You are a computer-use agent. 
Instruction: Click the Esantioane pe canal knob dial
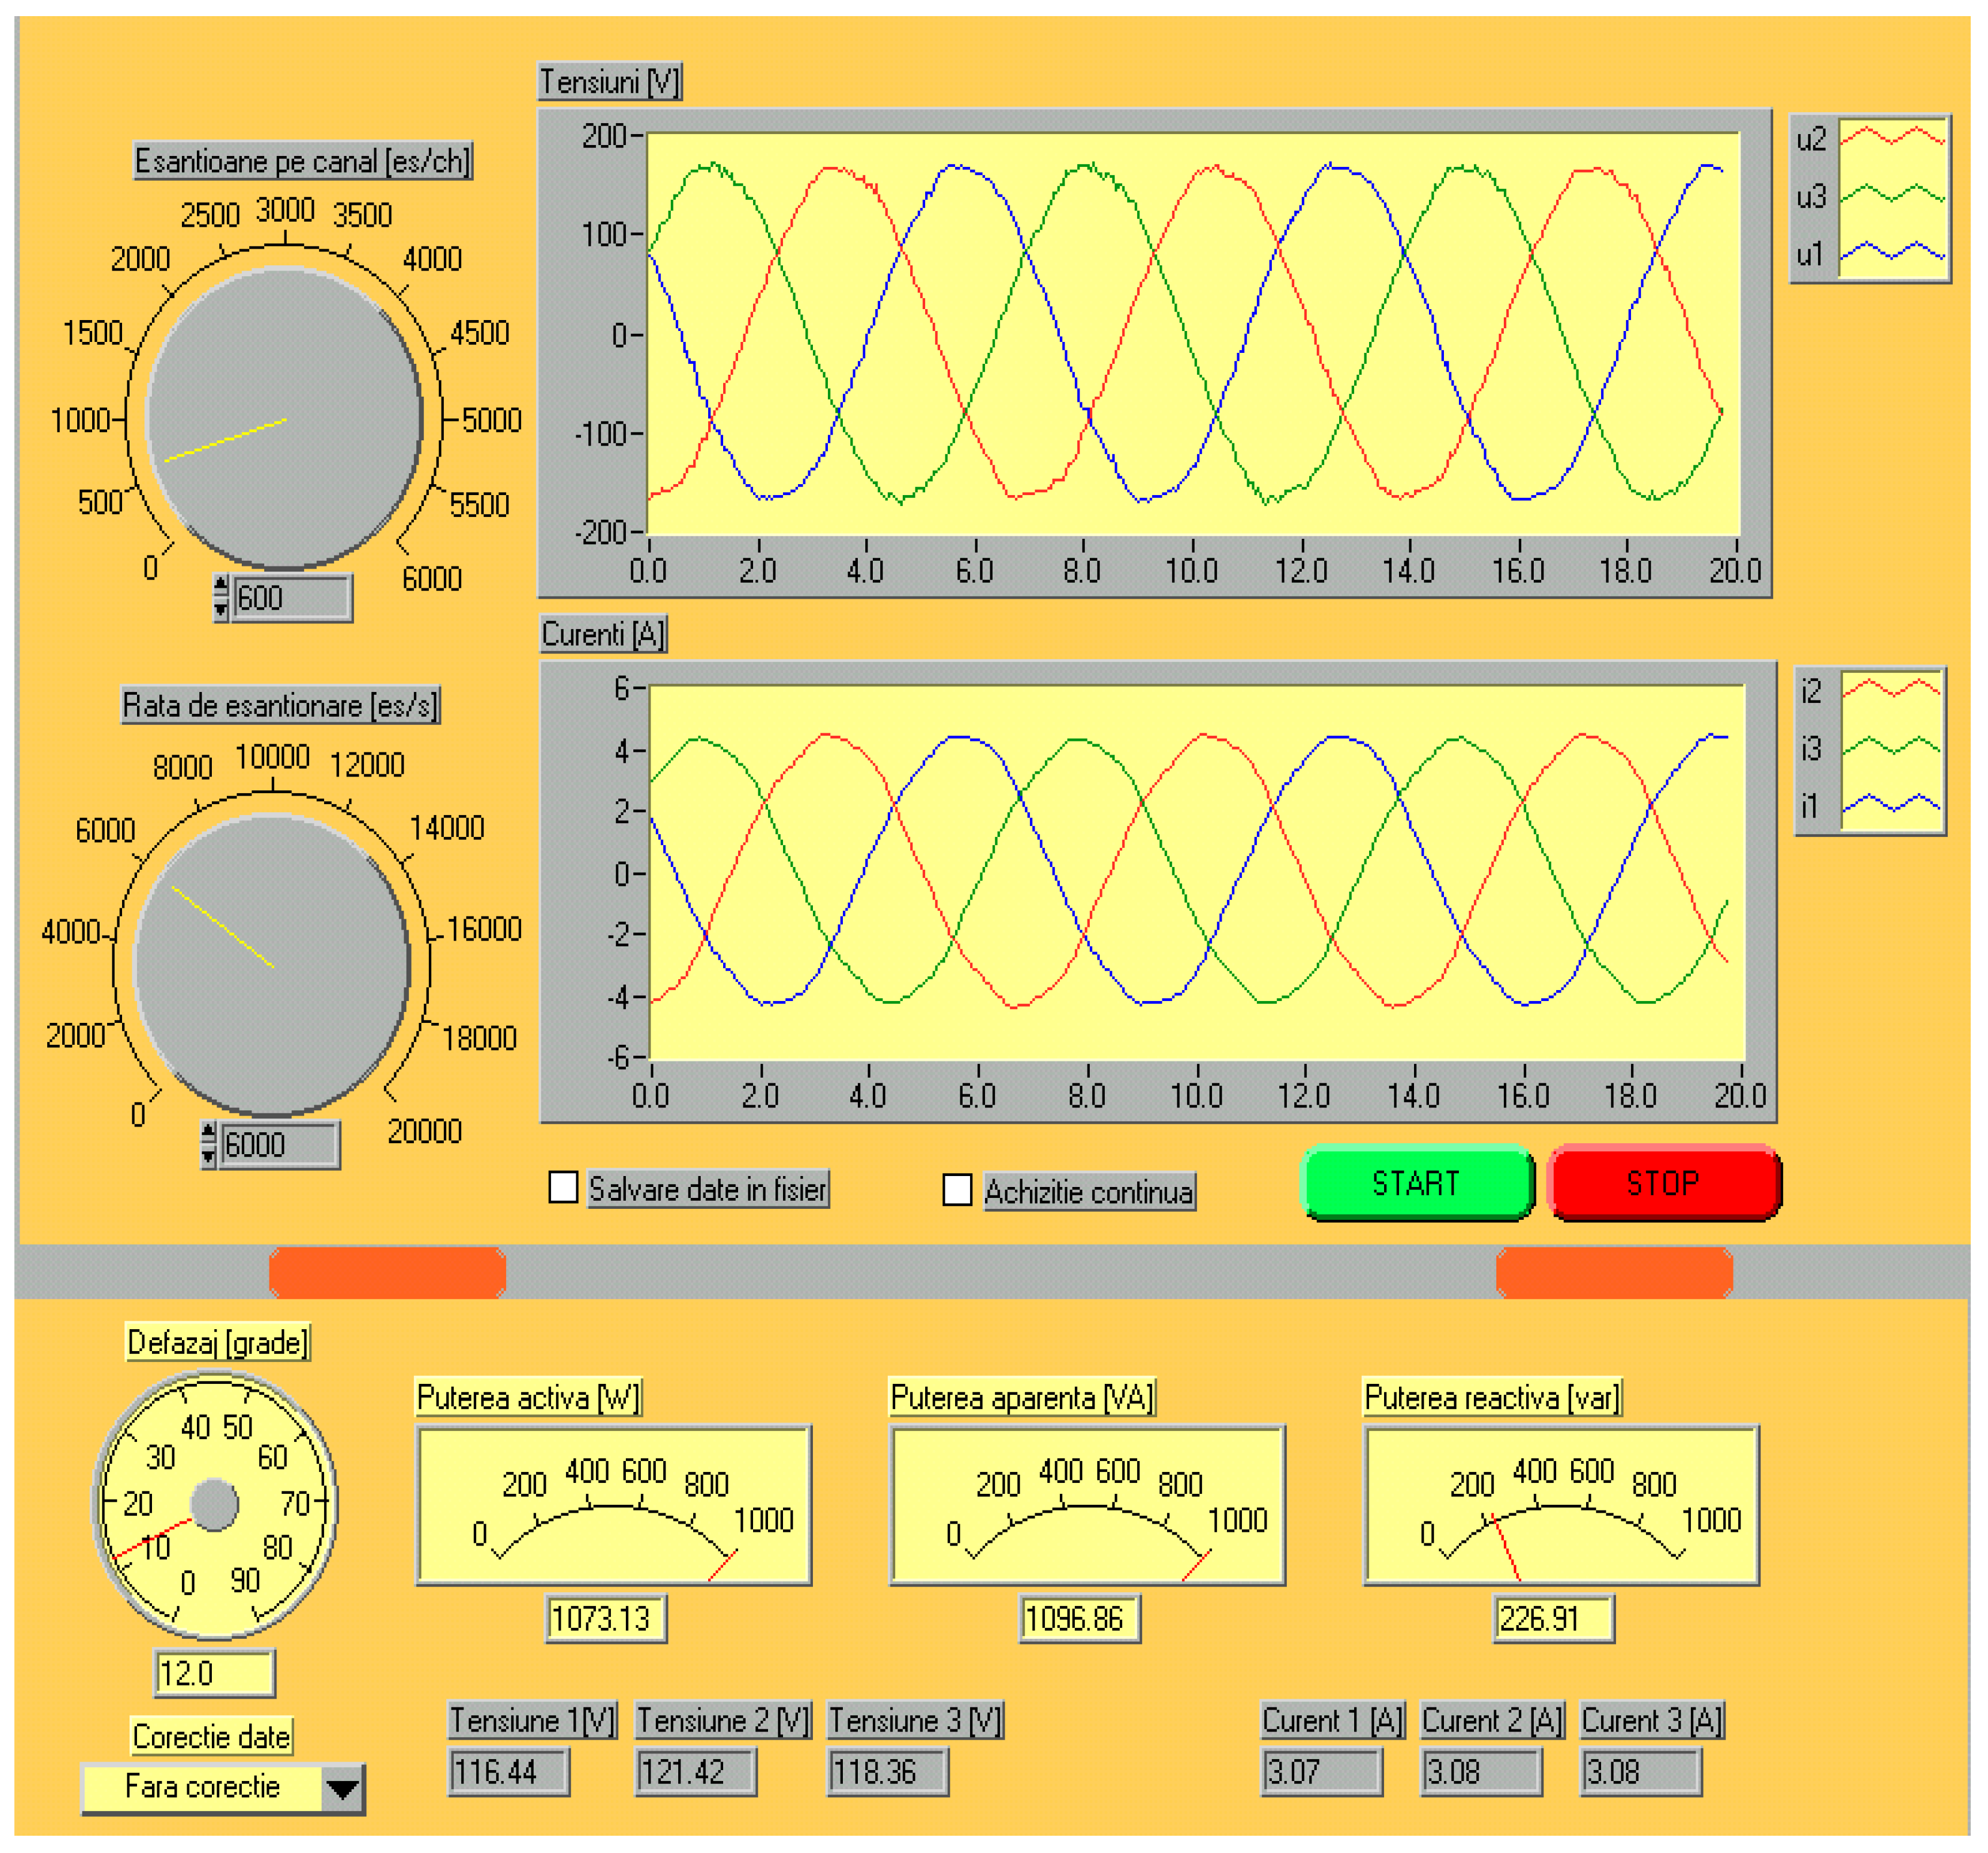coord(284,418)
